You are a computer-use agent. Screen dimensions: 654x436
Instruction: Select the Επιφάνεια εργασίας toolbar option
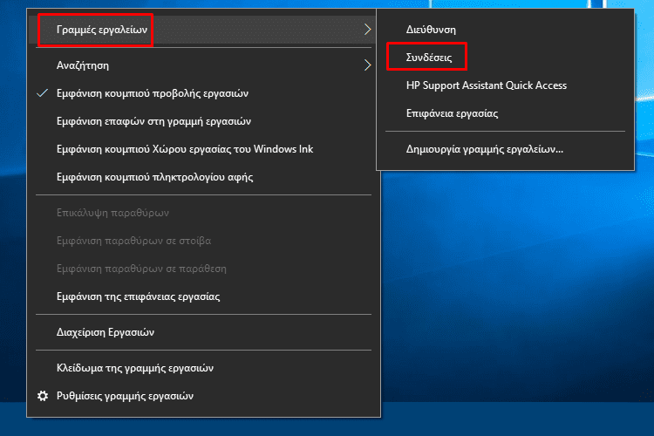click(x=505, y=113)
